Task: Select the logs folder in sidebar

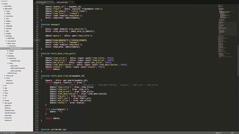Action: click(7, 31)
